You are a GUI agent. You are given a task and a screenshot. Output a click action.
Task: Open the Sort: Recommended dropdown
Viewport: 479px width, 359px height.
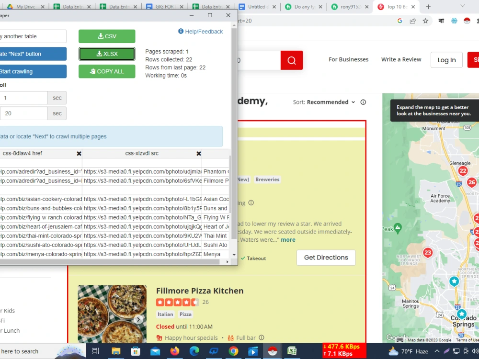324,102
